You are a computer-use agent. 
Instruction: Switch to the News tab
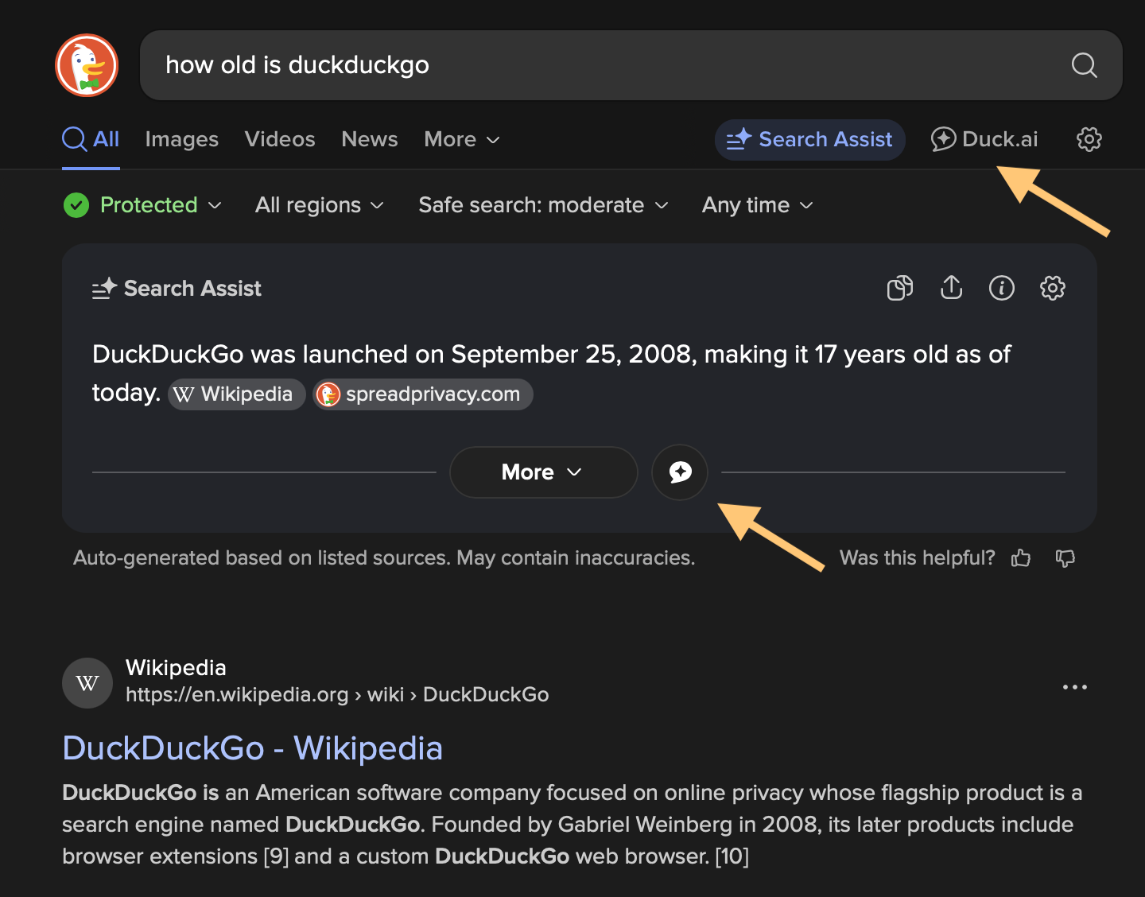tap(370, 139)
